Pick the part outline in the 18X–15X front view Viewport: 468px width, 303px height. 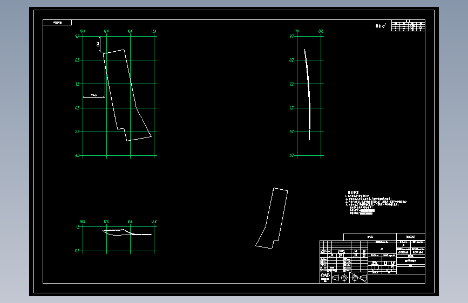click(x=127, y=95)
